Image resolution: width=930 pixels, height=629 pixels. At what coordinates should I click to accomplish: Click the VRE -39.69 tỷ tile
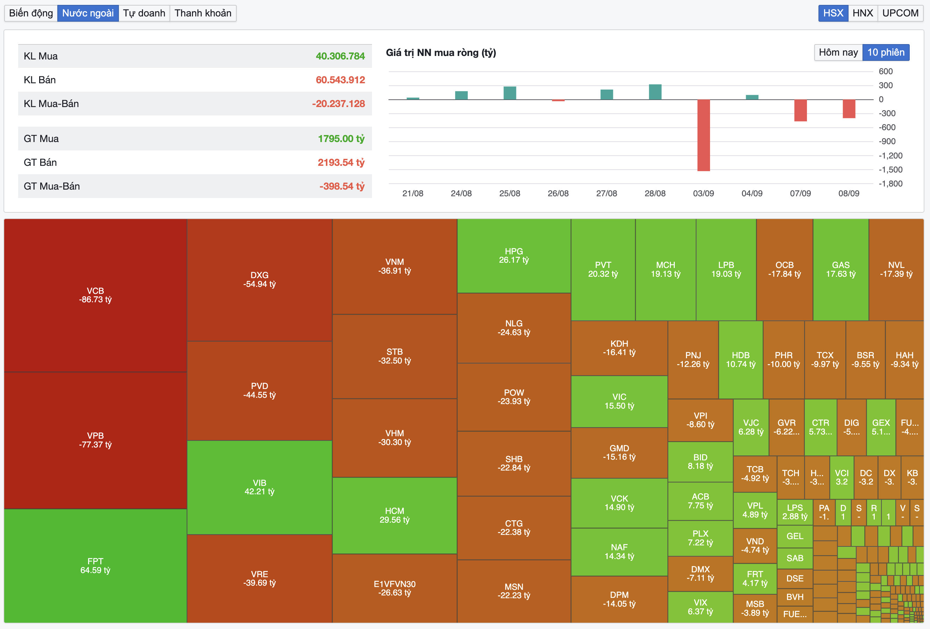259,579
